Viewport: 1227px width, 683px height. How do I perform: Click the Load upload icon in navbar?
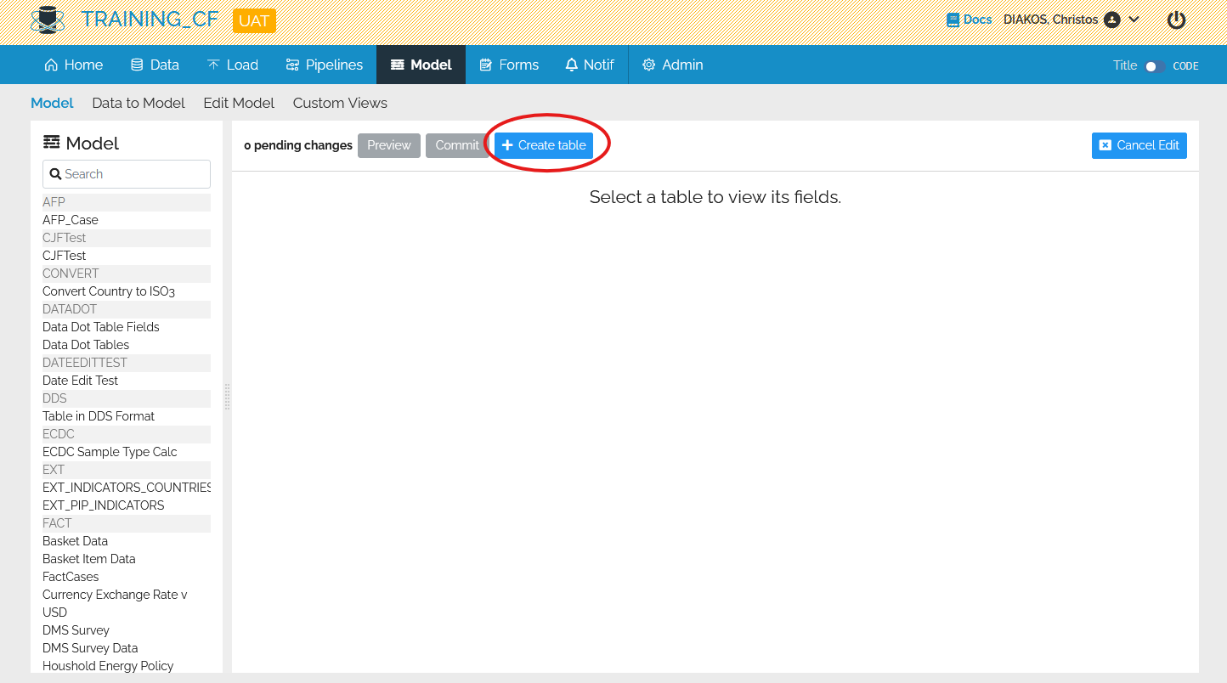pyautogui.click(x=212, y=64)
